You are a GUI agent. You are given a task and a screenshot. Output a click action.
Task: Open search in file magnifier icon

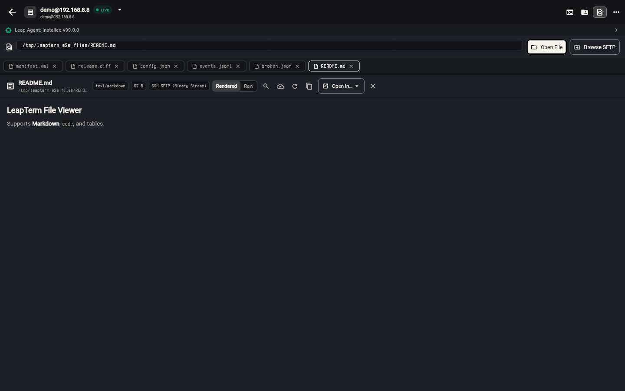[x=266, y=86]
